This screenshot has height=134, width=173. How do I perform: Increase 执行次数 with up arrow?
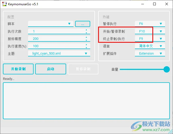86,30
